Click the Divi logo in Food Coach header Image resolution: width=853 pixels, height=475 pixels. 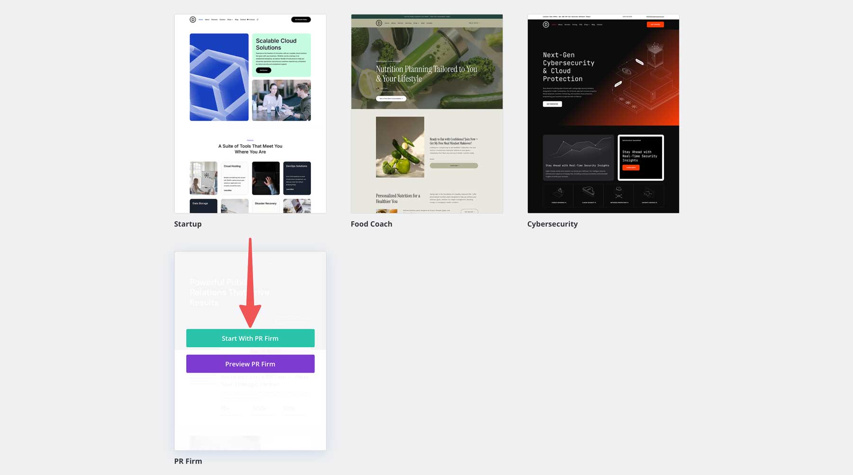379,23
